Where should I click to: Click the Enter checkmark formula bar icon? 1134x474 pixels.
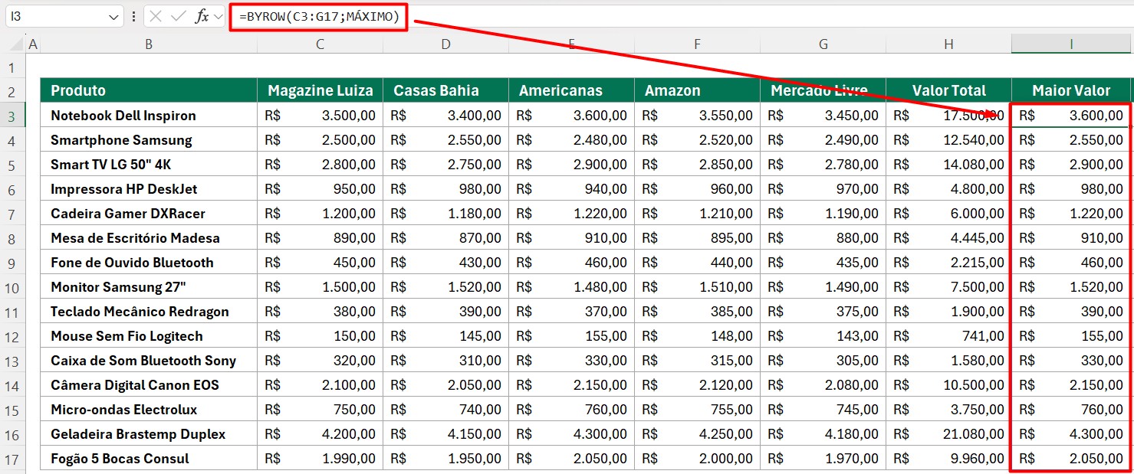(x=179, y=16)
